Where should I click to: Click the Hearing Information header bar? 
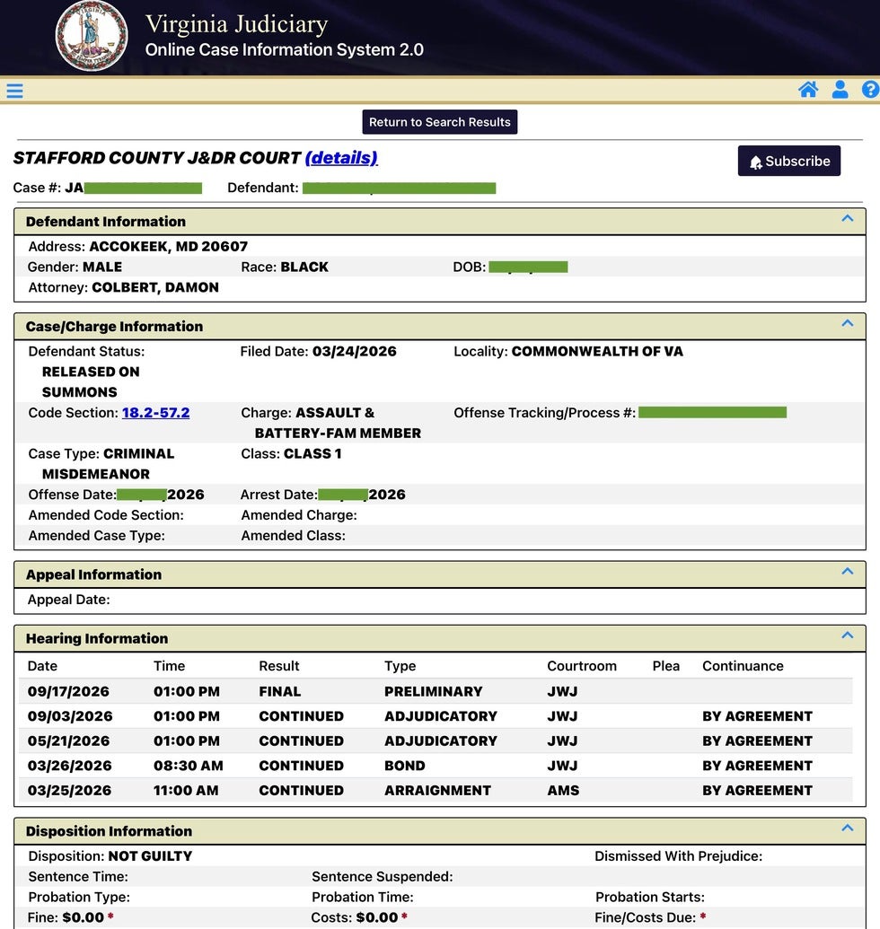(x=440, y=639)
